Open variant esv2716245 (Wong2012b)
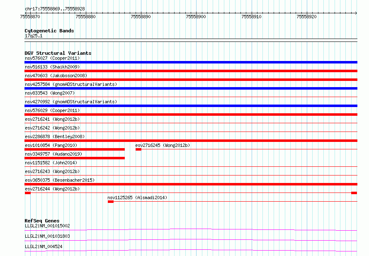The image size is (369, 256). point(163,145)
